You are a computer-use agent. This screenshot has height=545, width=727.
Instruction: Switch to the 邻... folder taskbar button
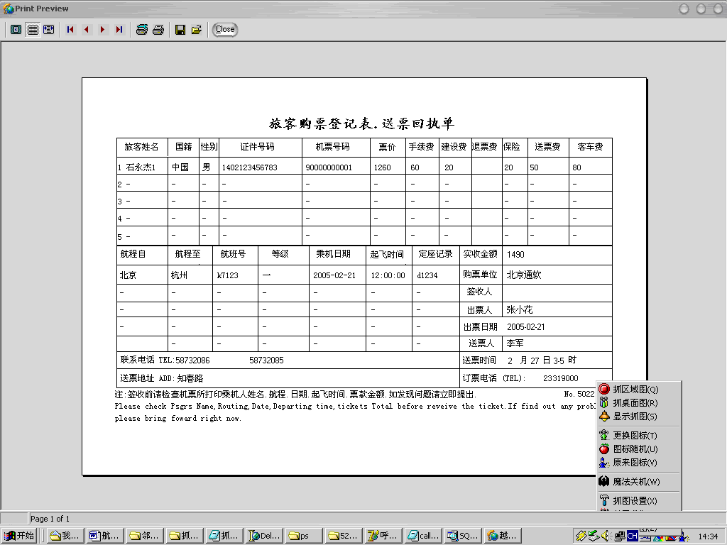pos(146,536)
